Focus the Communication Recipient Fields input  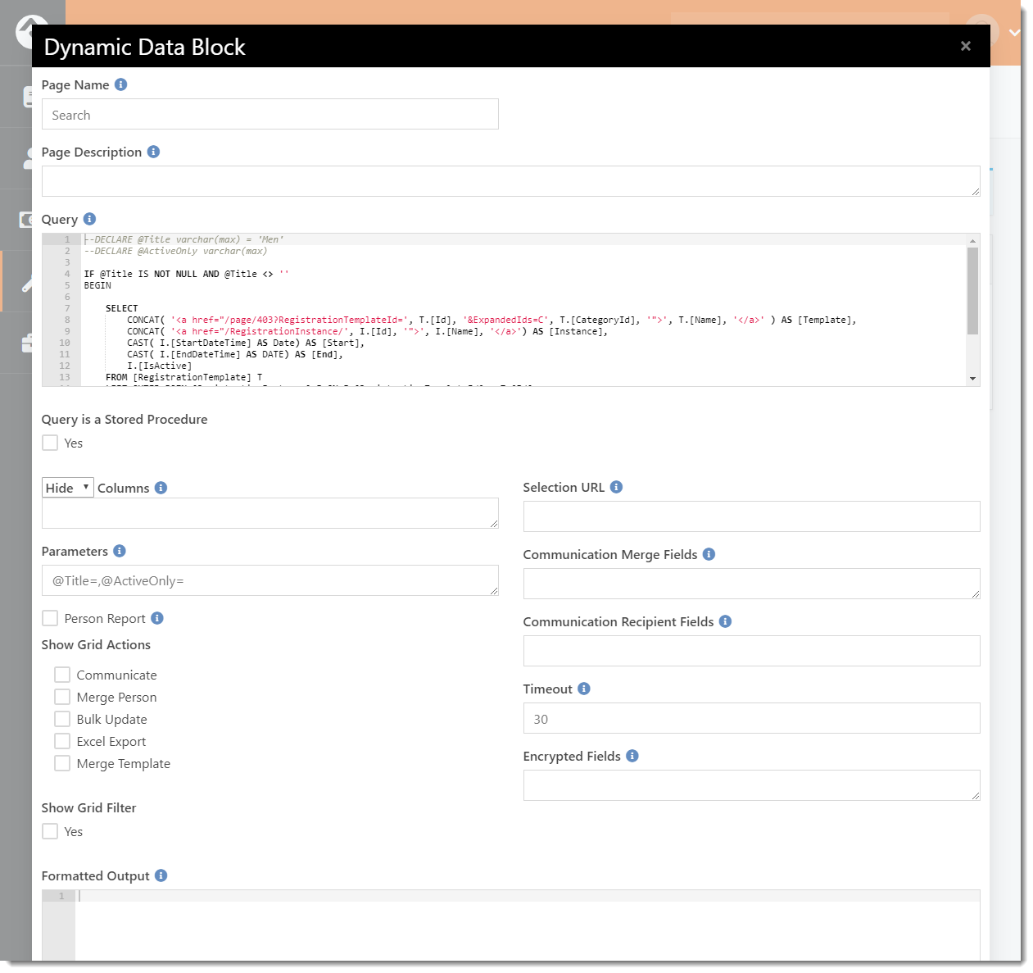752,651
